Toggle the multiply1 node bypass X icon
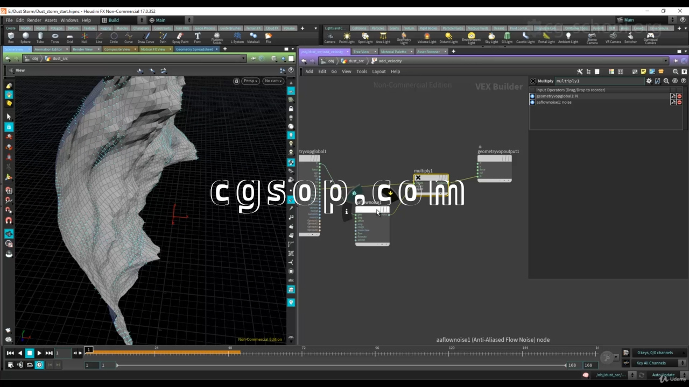 coord(418,178)
